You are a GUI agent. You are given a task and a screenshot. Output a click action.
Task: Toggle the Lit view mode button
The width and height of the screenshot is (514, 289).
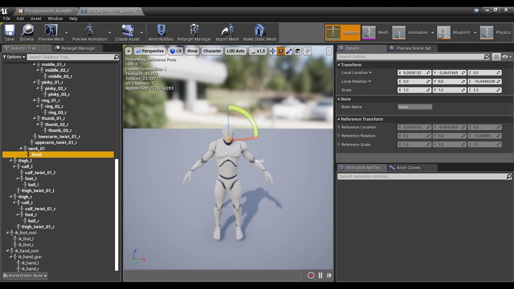tap(175, 51)
